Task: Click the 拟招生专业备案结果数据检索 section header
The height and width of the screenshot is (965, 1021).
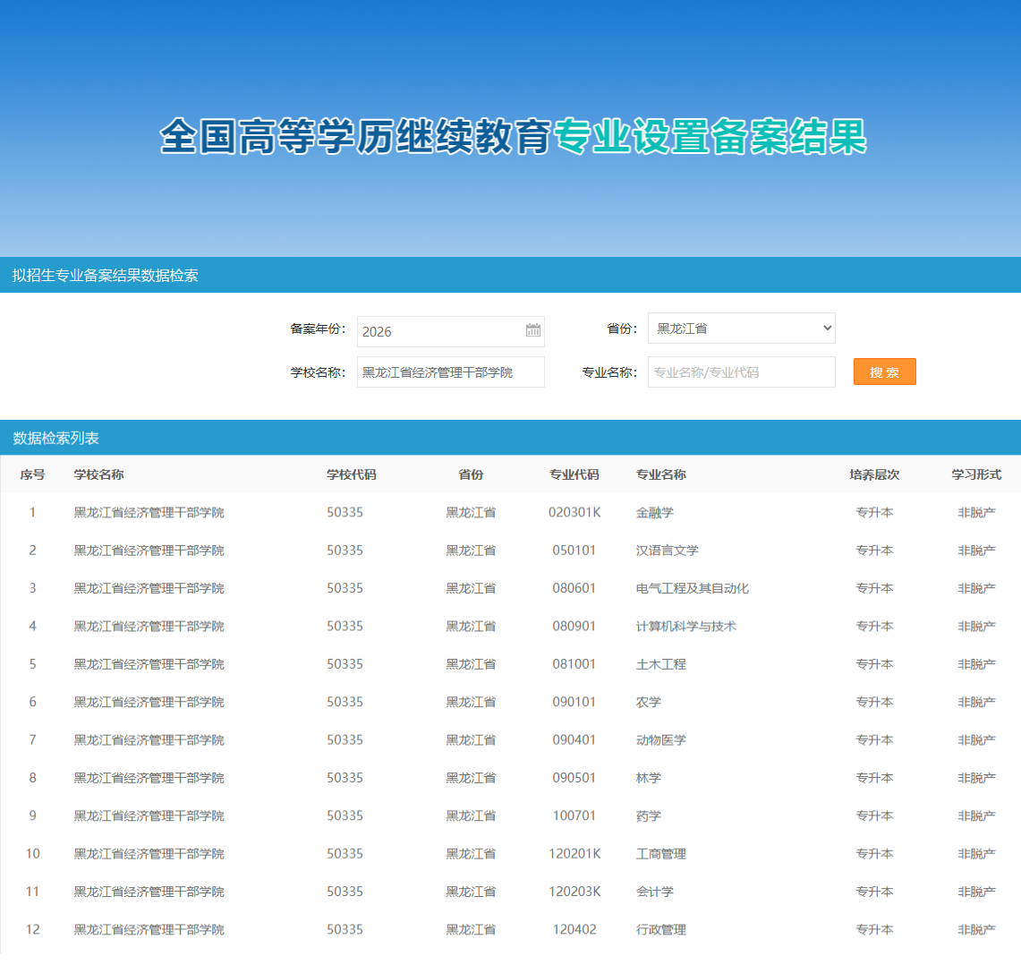Action: [x=105, y=276]
